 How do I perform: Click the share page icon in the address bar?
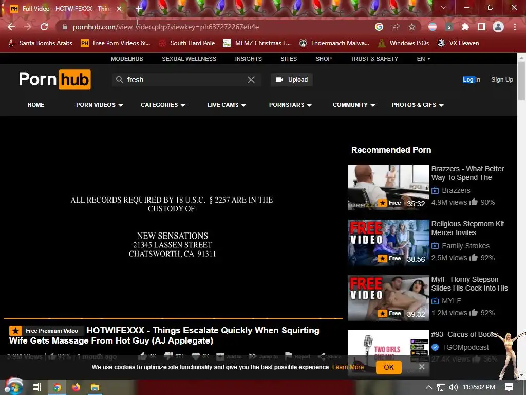click(396, 27)
